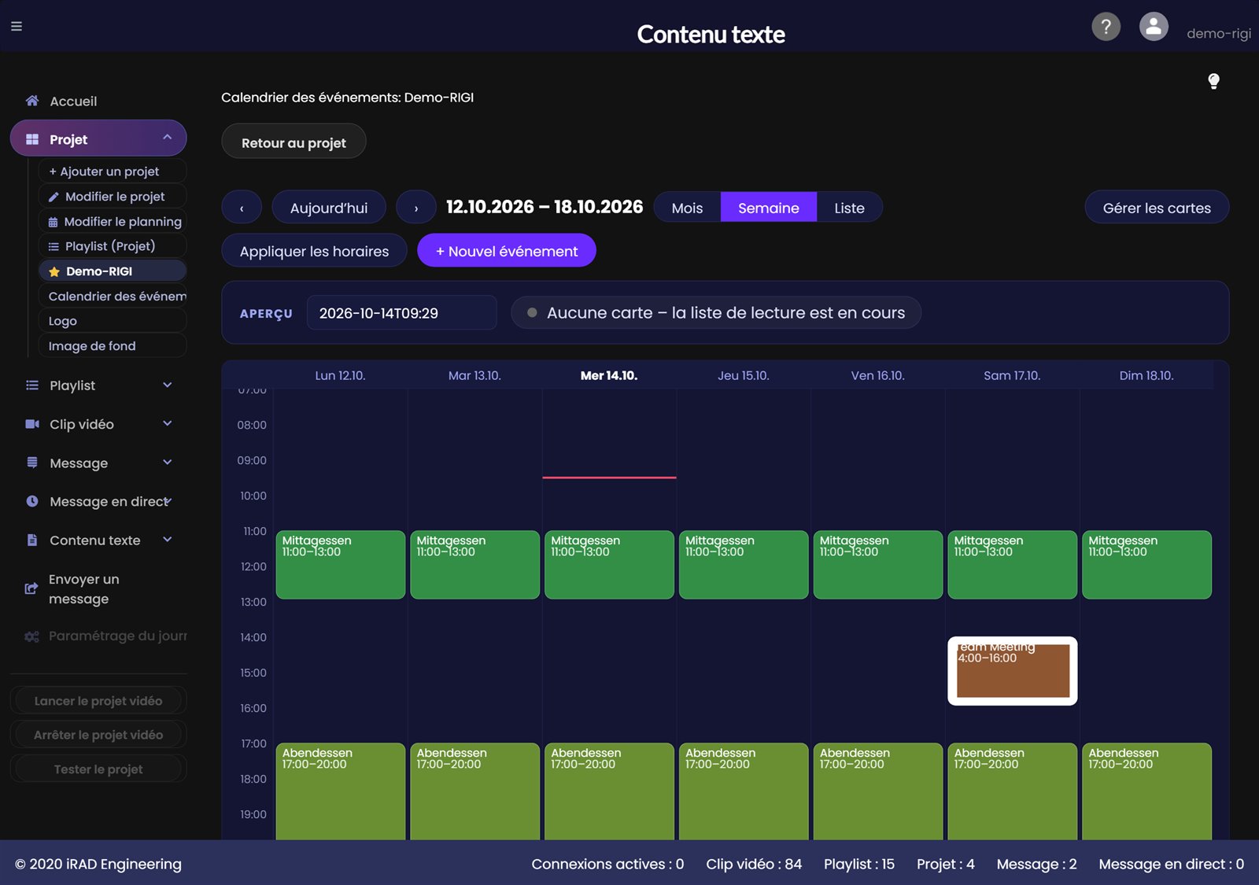This screenshot has width=1259, height=885.
Task: Expand the Playlist menu chevron
Action: coord(168,385)
